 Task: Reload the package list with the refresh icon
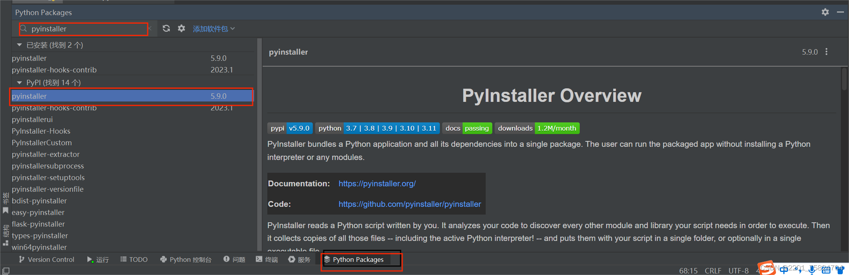pyautogui.click(x=166, y=28)
